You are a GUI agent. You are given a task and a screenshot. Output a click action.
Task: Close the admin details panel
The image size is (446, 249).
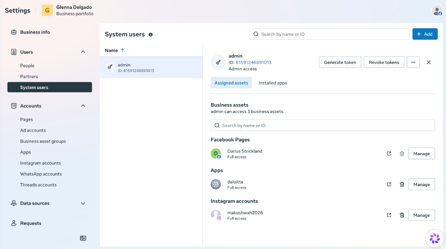tap(429, 62)
